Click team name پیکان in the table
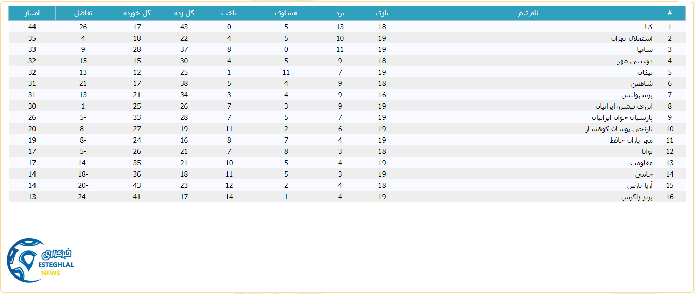 (x=645, y=72)
